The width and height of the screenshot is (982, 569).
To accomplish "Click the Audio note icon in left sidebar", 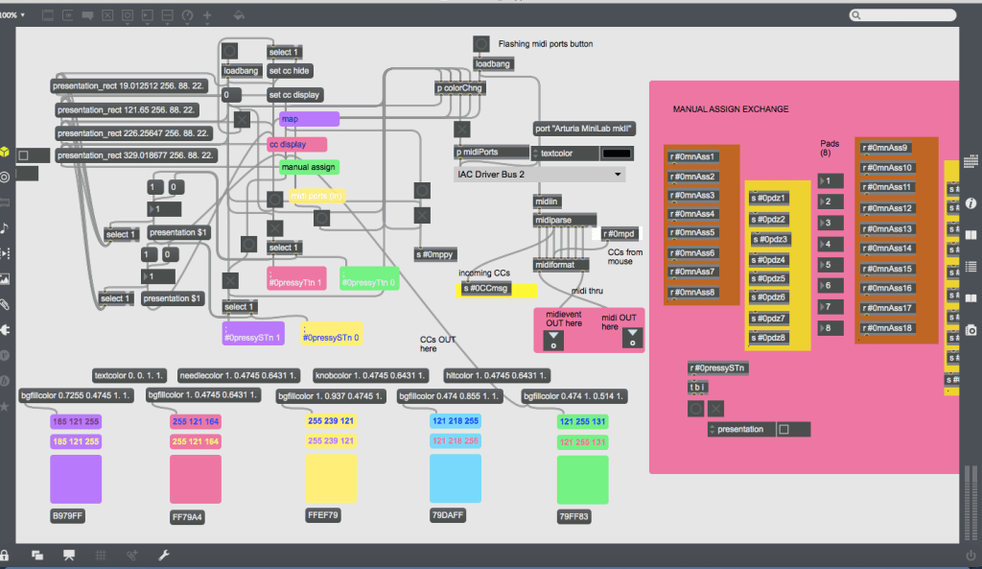I will pyautogui.click(x=5, y=227).
